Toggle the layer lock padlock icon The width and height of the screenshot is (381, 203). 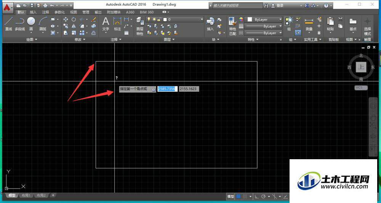point(159,19)
